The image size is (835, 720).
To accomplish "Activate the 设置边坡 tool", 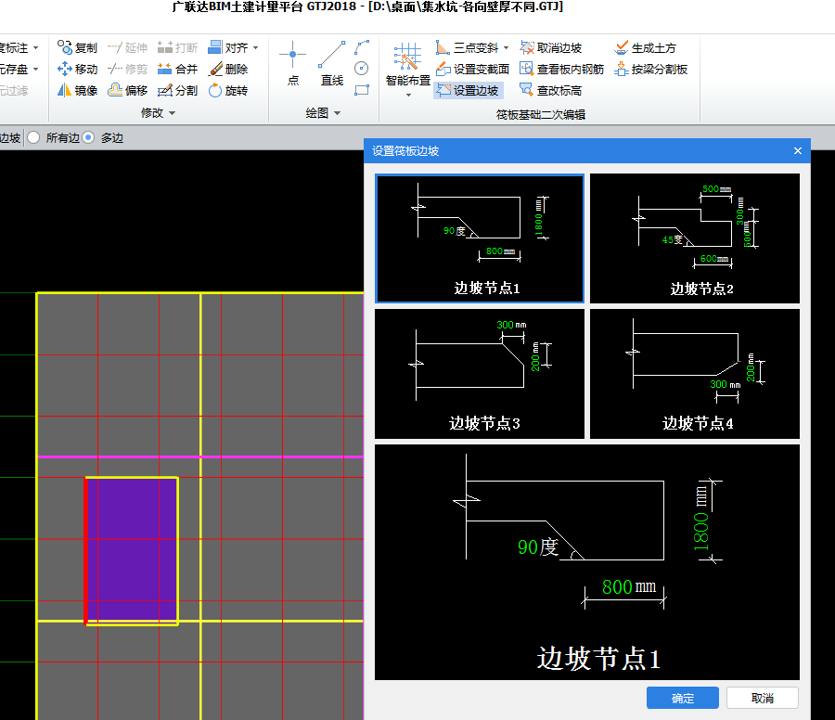I will (469, 91).
